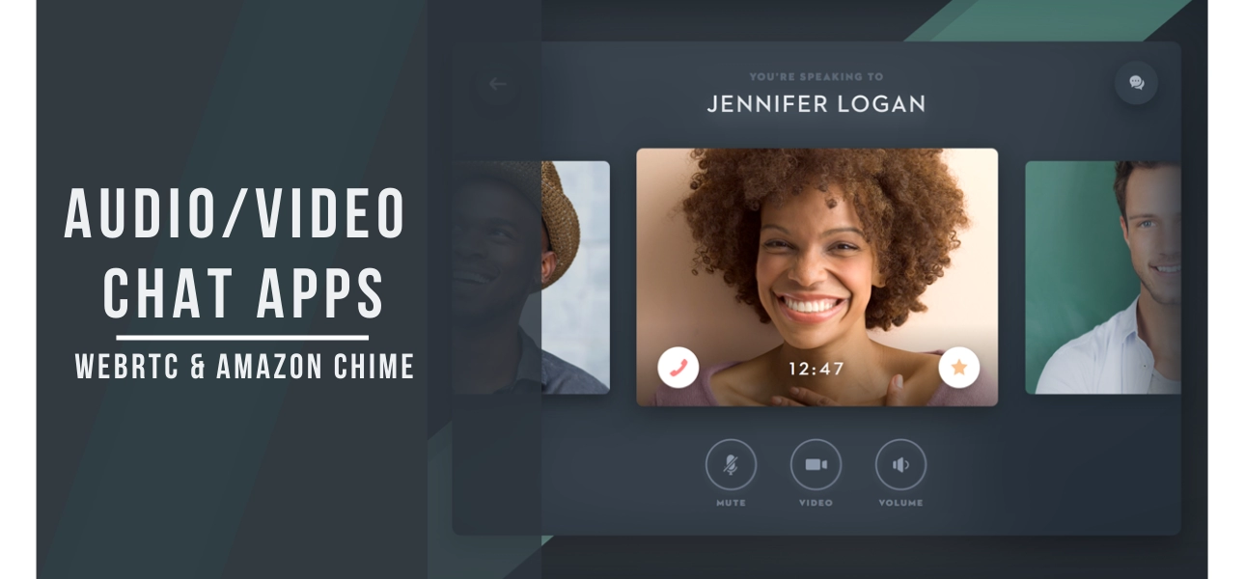Toggle the video camera
The image size is (1245, 579).
[816, 464]
